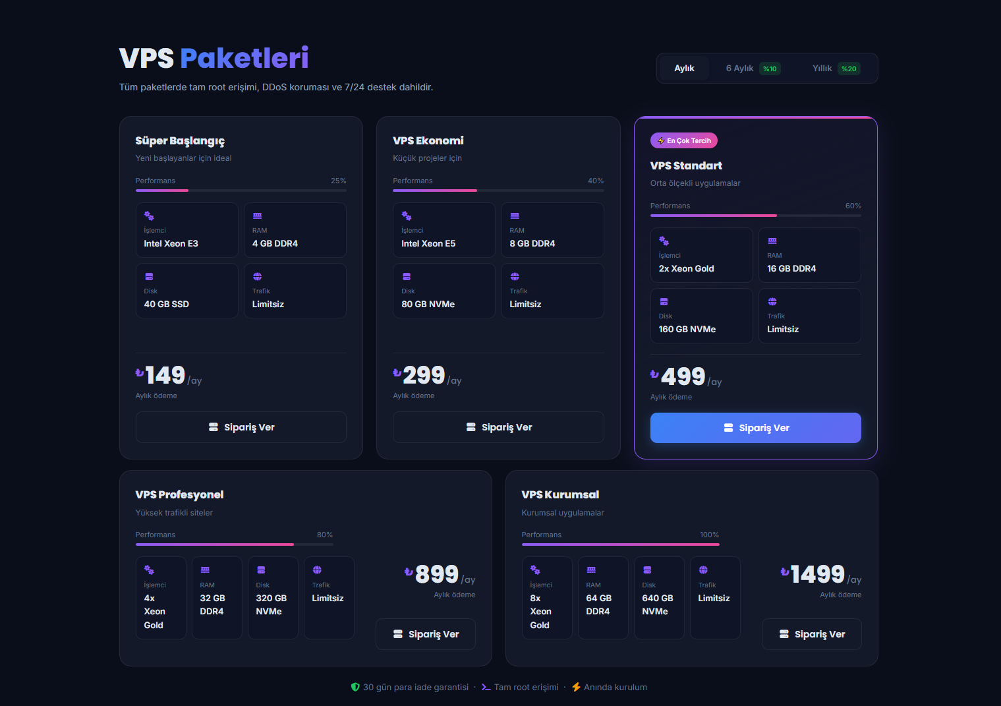Click the globe traffic icon in VPS Profesyonel
1001x706 pixels.
tap(317, 570)
